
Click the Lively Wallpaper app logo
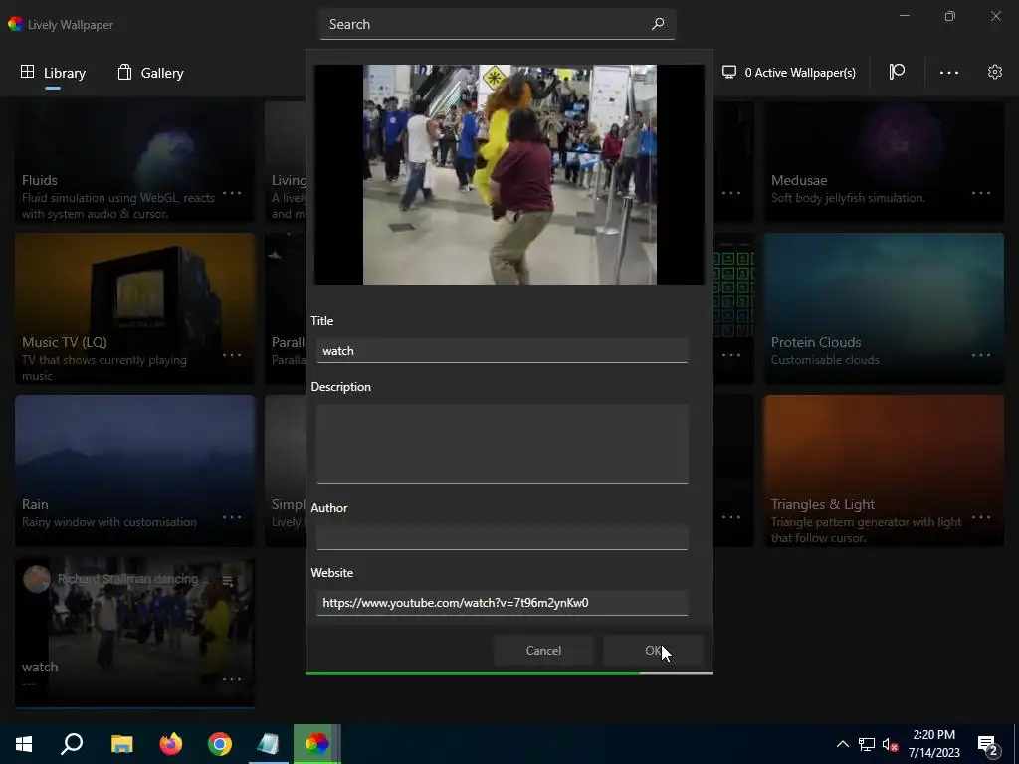(15, 24)
